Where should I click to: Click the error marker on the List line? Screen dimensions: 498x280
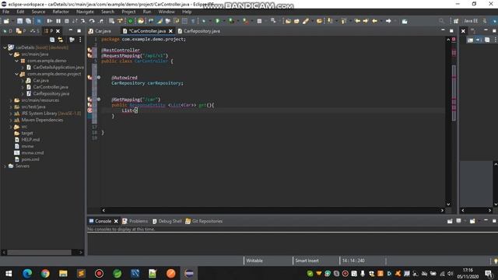(90, 110)
